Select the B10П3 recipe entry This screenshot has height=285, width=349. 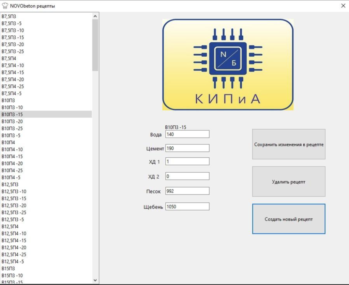click(8, 100)
